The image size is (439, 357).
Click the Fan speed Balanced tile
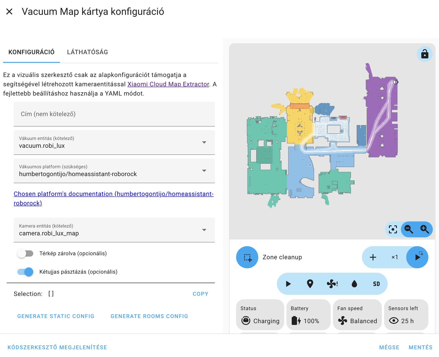(x=357, y=315)
